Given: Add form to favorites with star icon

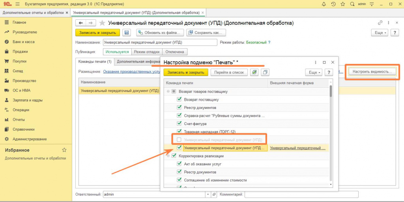Looking at the screenshot, I should [102, 23].
